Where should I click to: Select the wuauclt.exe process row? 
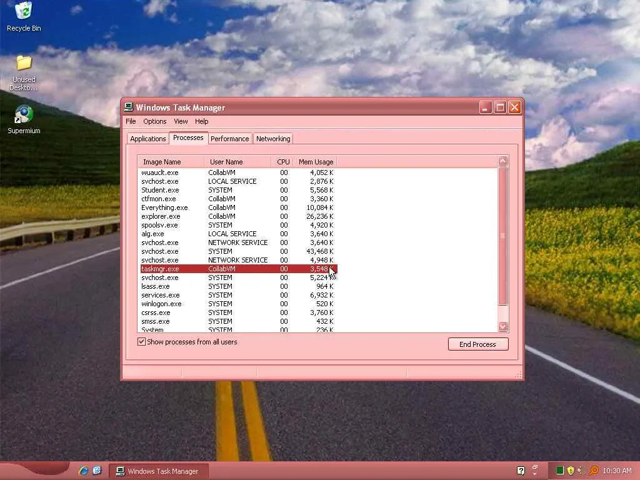point(238,172)
